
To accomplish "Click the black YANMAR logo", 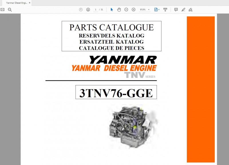I will [x=123, y=60].
